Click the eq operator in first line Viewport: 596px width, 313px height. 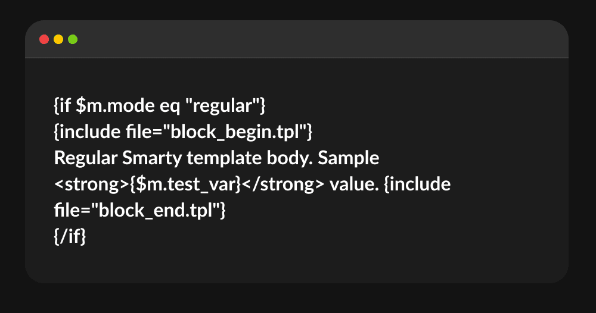[169, 107]
